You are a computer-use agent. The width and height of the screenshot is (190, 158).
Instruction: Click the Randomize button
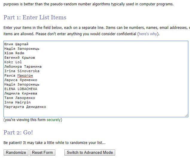[16, 152]
